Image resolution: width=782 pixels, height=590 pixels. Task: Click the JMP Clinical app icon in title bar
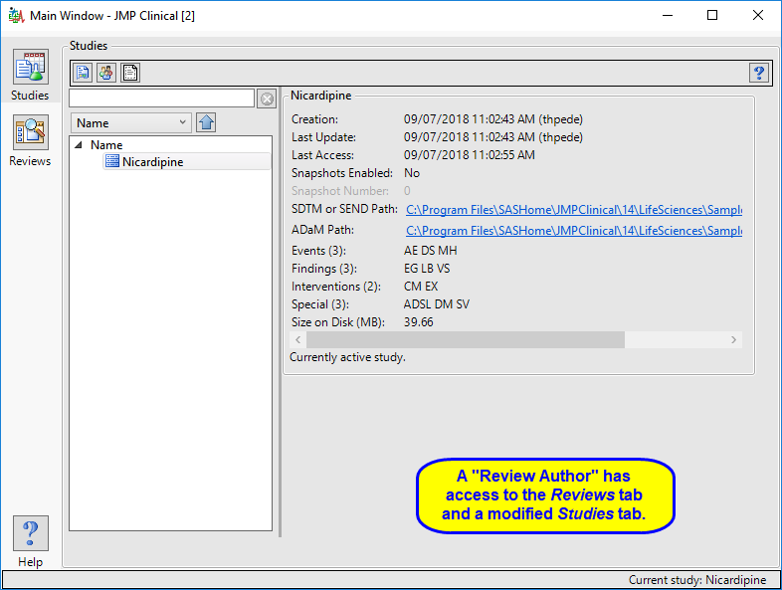17,16
